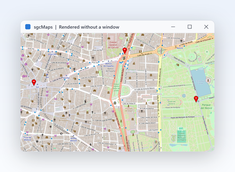Viewport: 235px width, 172px height.
Task: Close the sgcMaps window
Action: coord(206,27)
